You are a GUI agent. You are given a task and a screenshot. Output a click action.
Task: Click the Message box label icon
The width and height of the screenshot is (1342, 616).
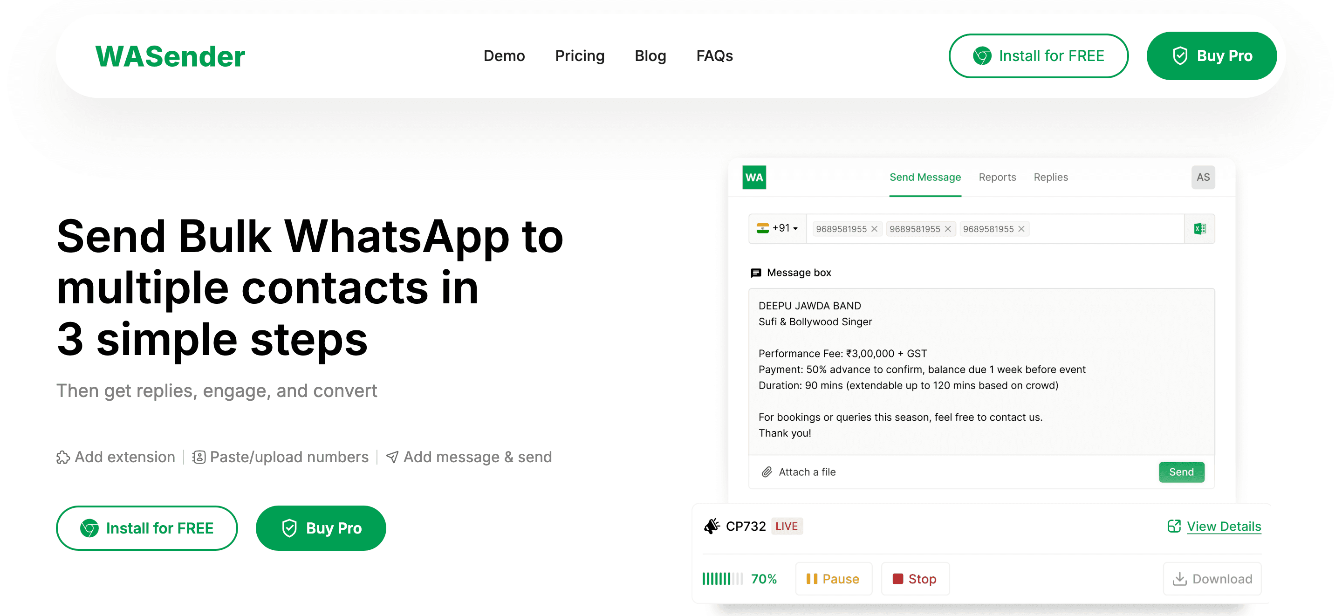[755, 273]
